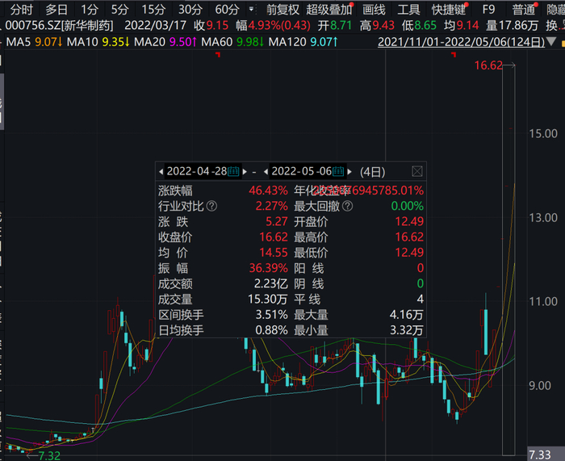Viewport: 565px width, 461px height.
Task: Click the date range 2021/11/01-2022/05/06(124日) link
Action: click(461, 42)
